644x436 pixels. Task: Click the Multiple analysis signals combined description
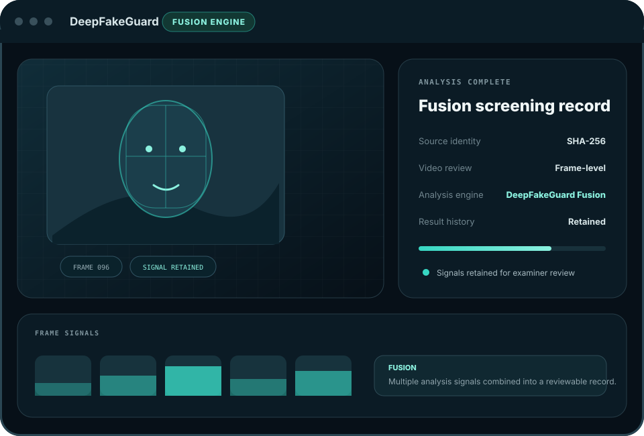pos(502,382)
